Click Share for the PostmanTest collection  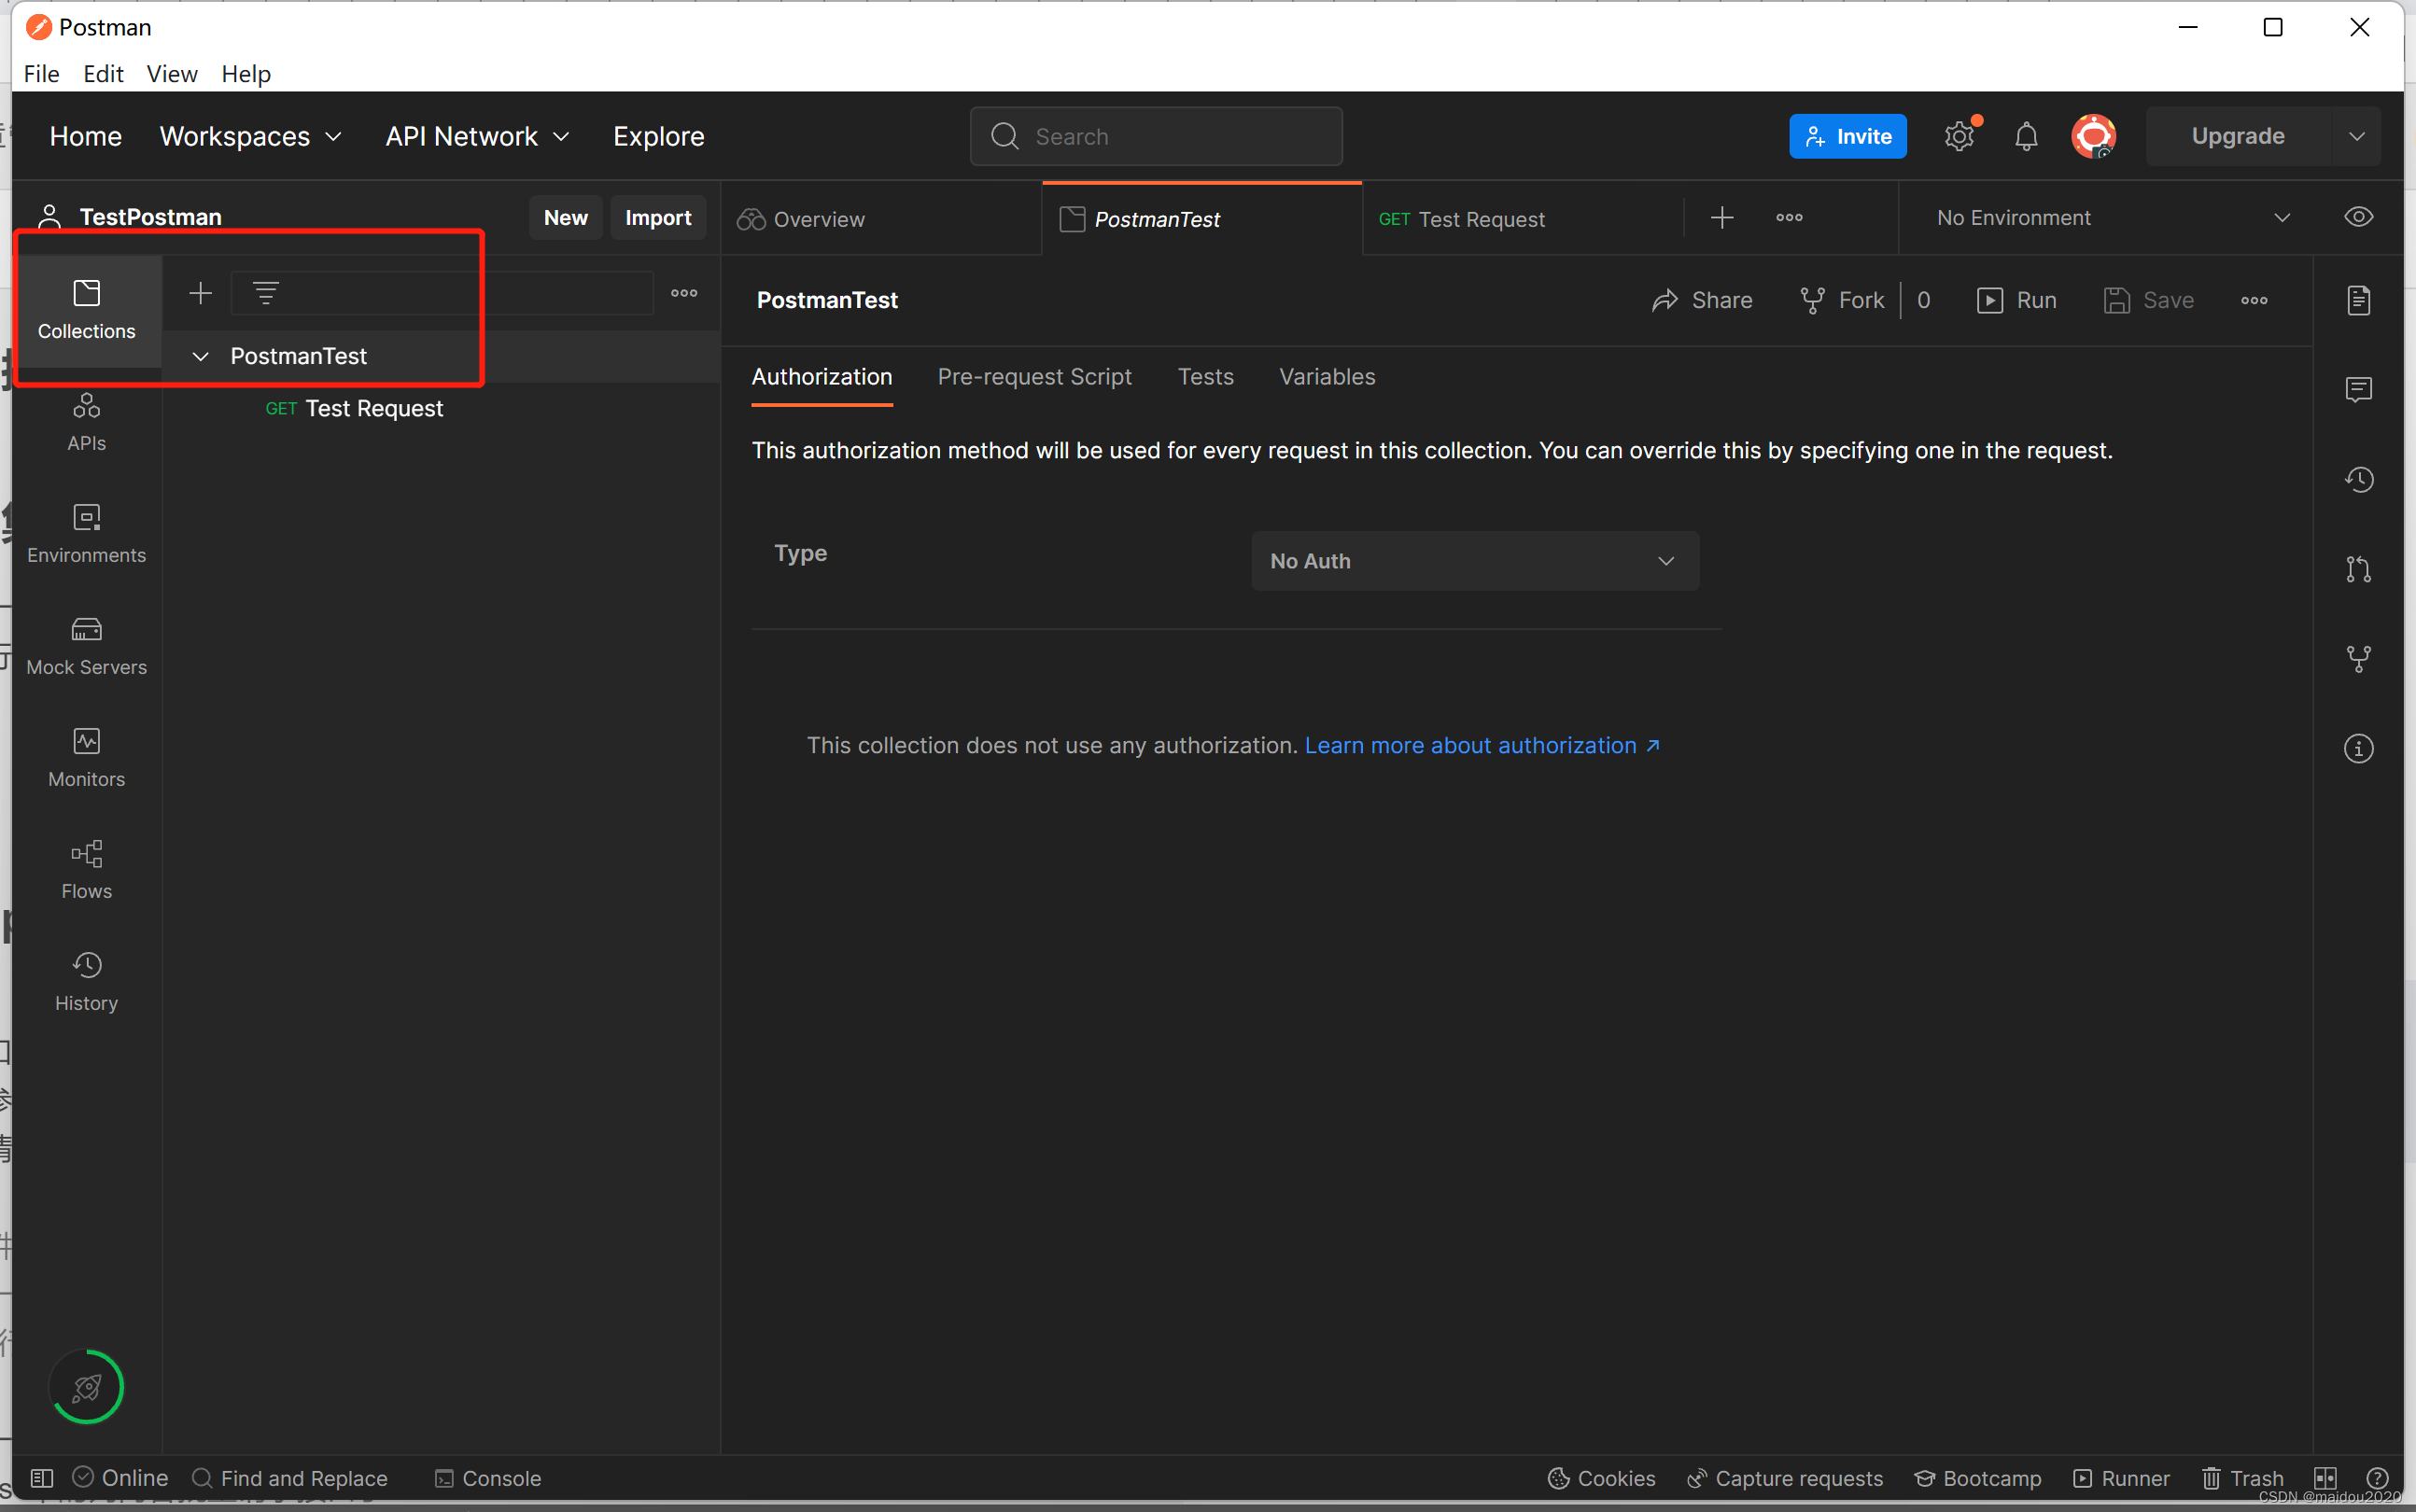click(1701, 300)
